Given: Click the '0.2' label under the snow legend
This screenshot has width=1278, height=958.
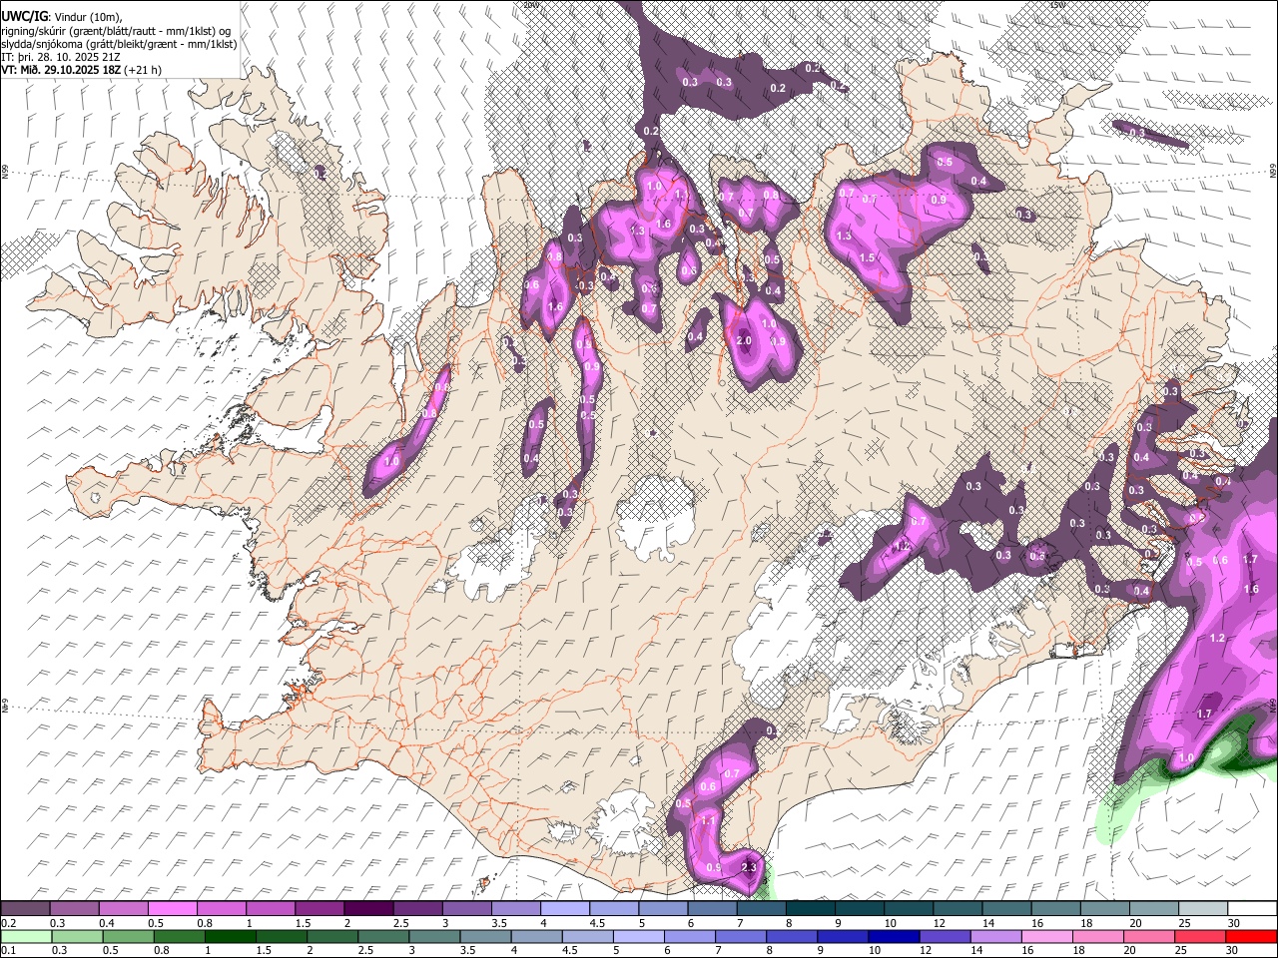Looking at the screenshot, I should [7, 923].
